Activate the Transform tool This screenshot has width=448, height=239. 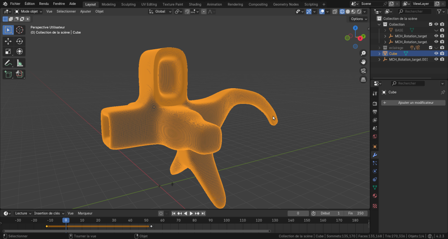coord(19,51)
